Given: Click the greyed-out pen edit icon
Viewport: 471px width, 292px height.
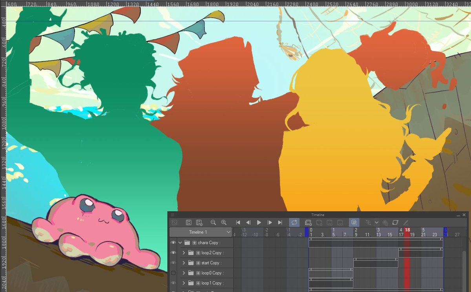Looking at the screenshot, I should (406, 222).
